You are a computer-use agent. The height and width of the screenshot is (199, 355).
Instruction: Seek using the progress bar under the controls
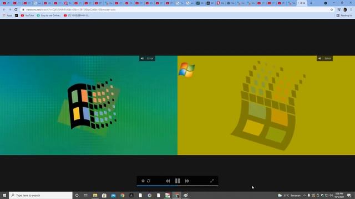(x=177, y=186)
